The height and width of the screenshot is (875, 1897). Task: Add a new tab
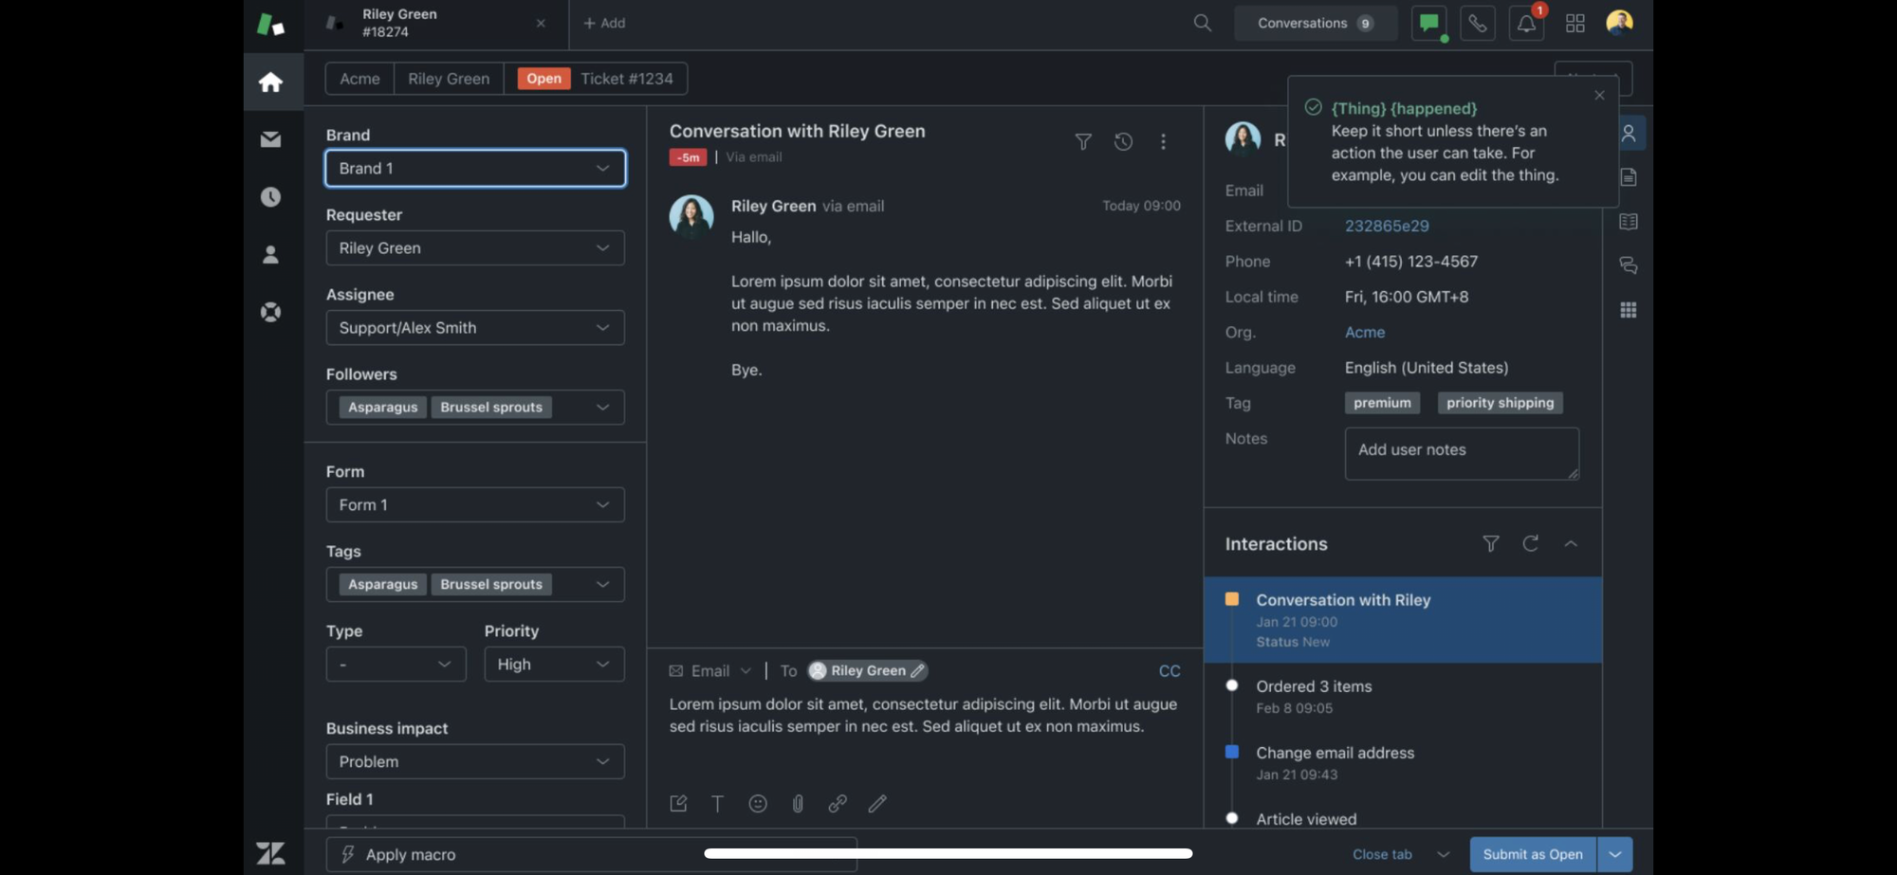click(604, 23)
